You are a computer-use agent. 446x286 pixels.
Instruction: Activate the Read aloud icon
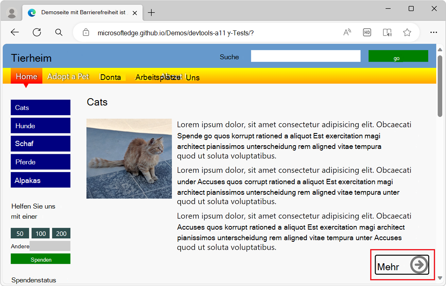[347, 32]
